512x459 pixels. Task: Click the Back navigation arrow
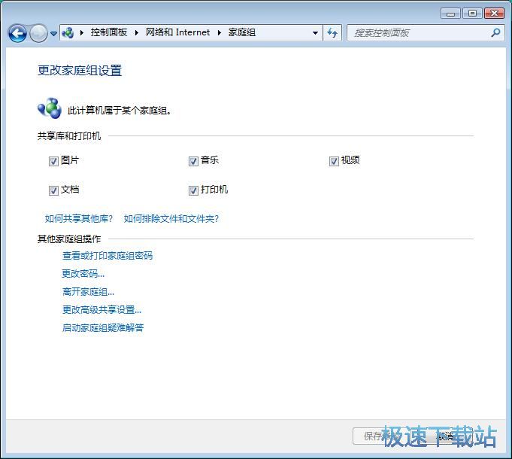pos(17,33)
